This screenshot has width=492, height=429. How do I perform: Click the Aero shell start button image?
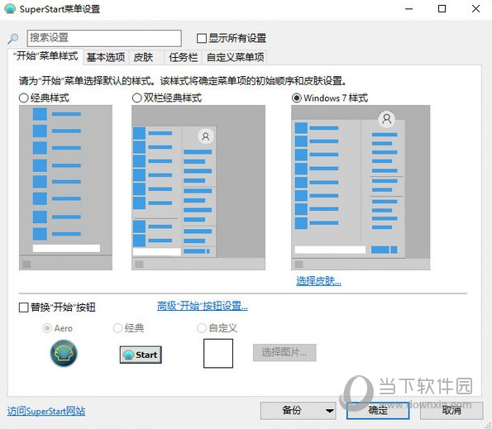point(64,354)
